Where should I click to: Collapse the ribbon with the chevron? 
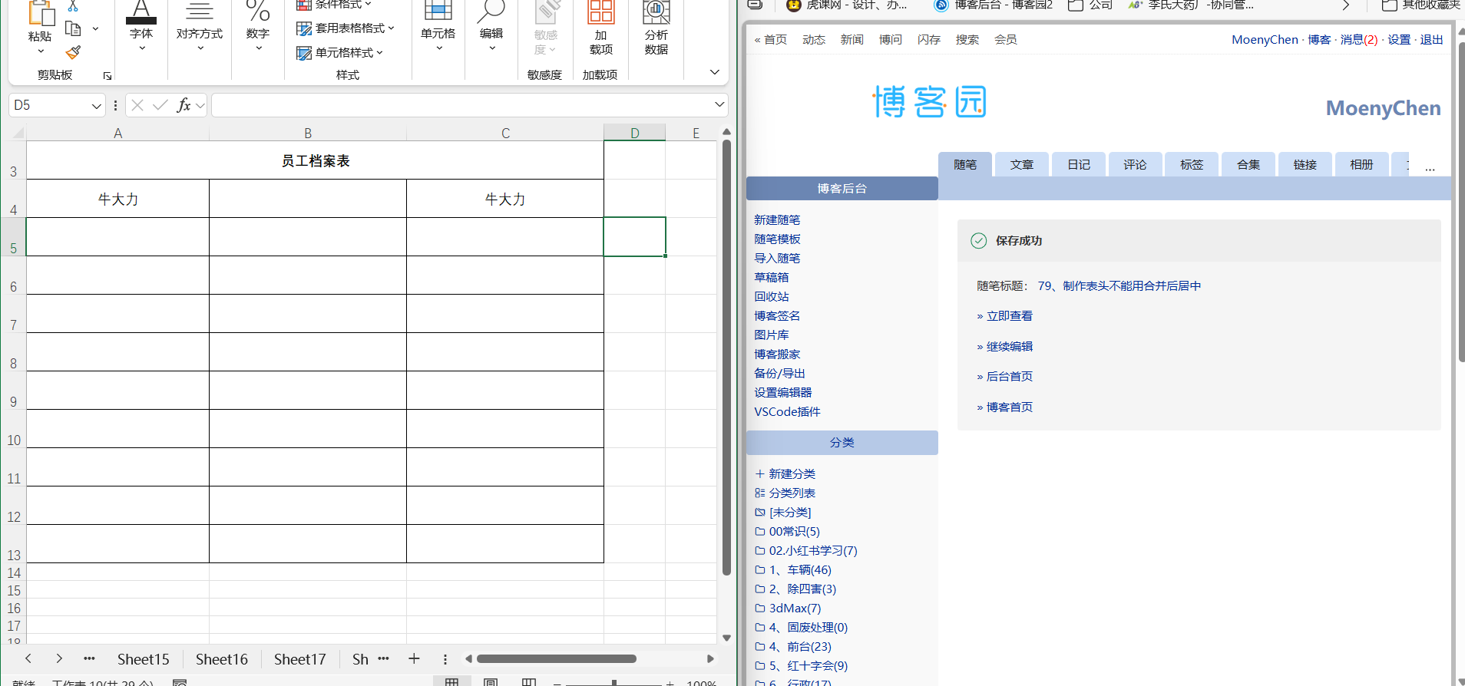pyautogui.click(x=714, y=72)
